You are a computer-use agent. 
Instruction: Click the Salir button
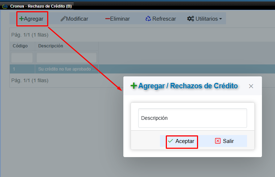coord(225,141)
